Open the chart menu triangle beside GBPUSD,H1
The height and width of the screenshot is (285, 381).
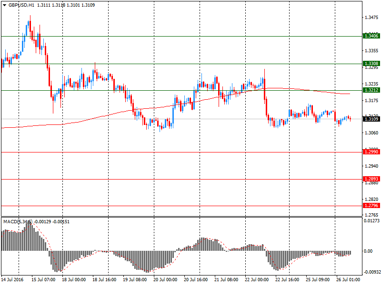click(x=5, y=5)
